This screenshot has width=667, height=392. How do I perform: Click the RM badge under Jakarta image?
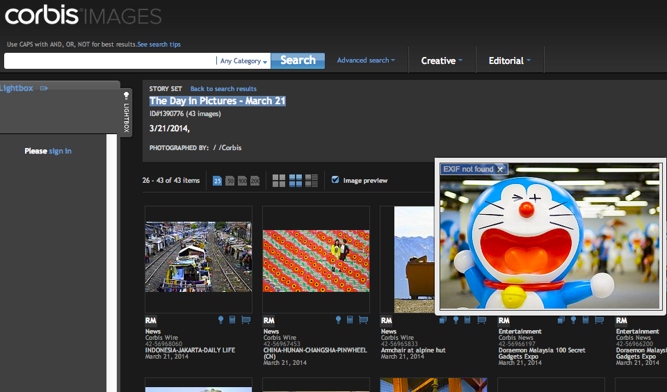click(x=151, y=320)
